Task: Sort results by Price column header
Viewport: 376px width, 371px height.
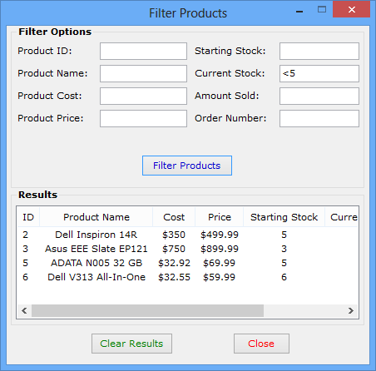Action: click(x=220, y=217)
